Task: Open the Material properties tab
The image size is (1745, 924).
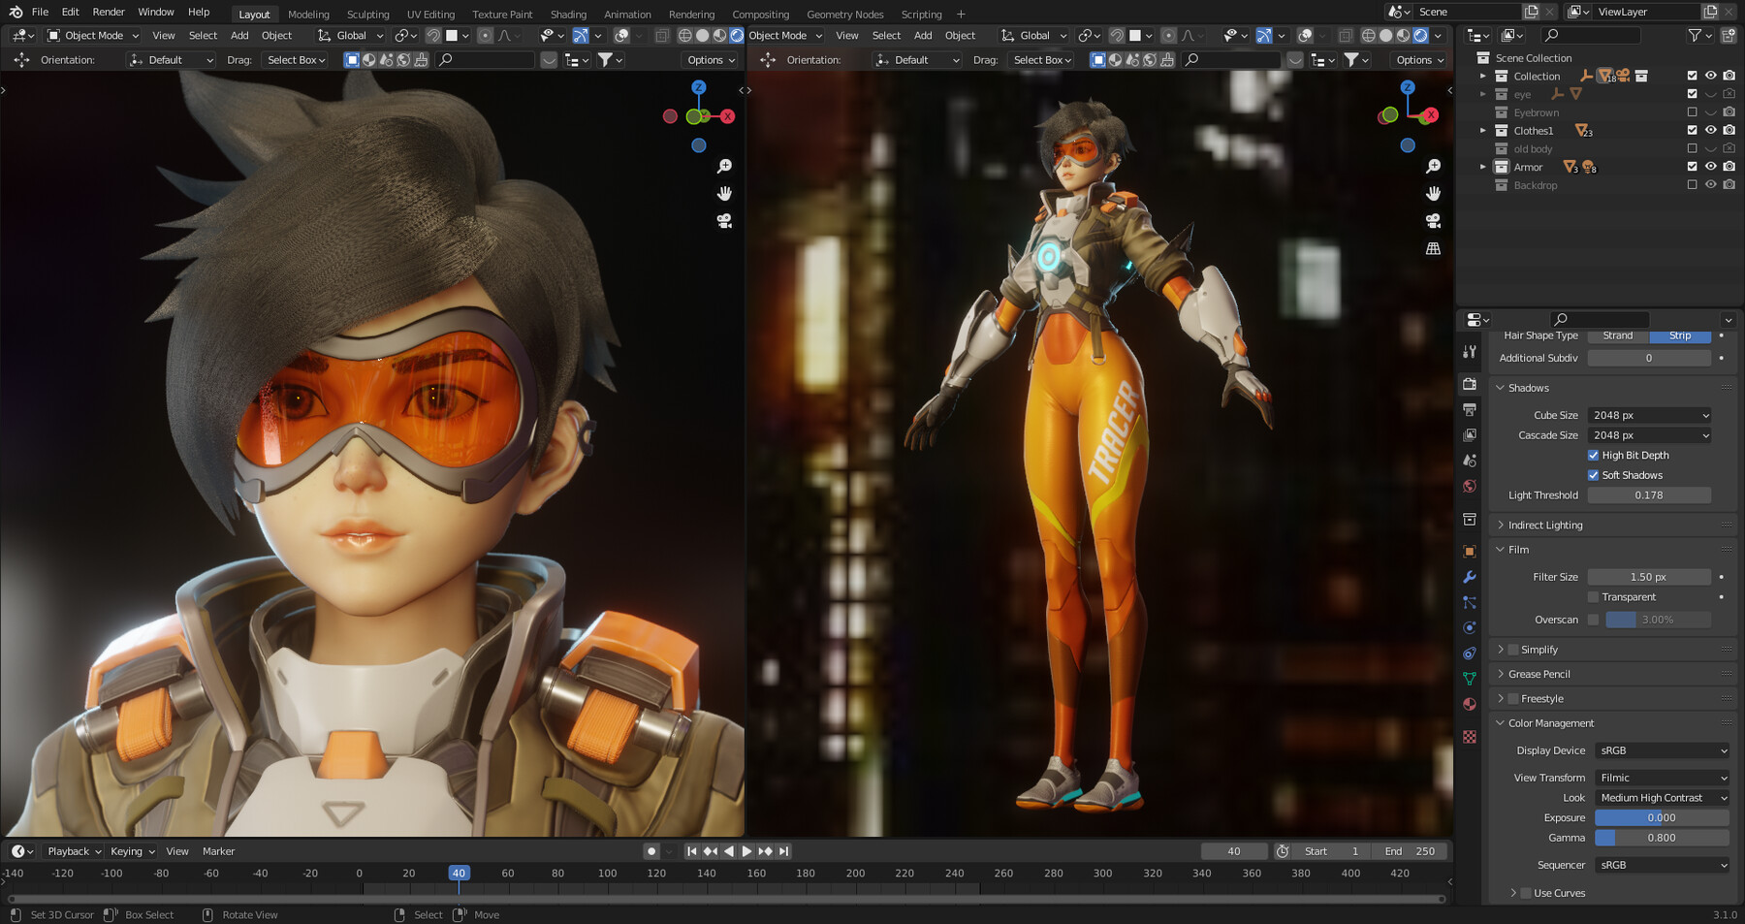Action: click(1470, 704)
